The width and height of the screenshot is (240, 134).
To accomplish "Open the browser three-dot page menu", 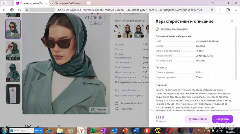I will point(219,10).
